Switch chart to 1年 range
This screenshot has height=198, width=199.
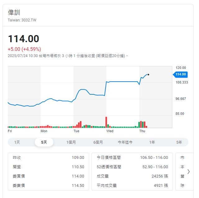(152, 142)
